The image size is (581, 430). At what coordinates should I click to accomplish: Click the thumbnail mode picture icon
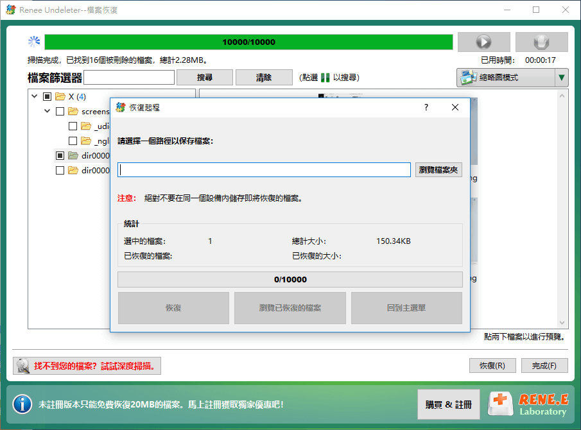tap(467, 78)
